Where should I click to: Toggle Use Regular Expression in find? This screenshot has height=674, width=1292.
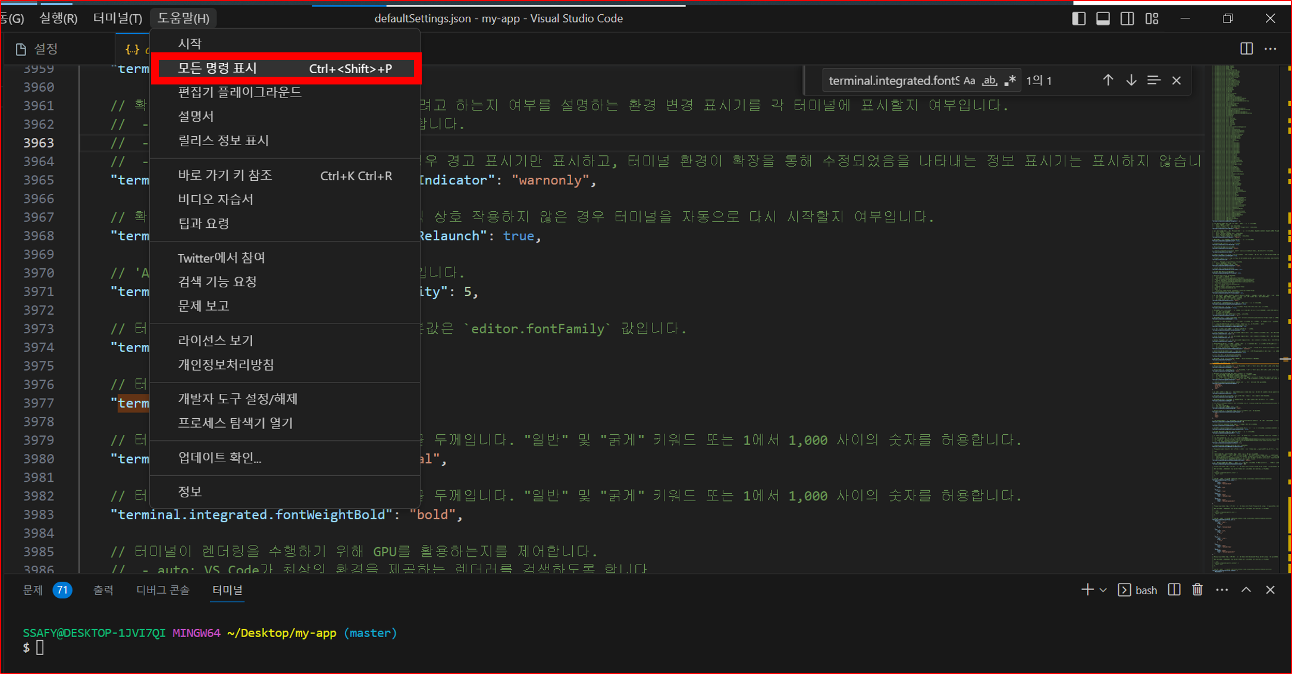pos(1010,80)
